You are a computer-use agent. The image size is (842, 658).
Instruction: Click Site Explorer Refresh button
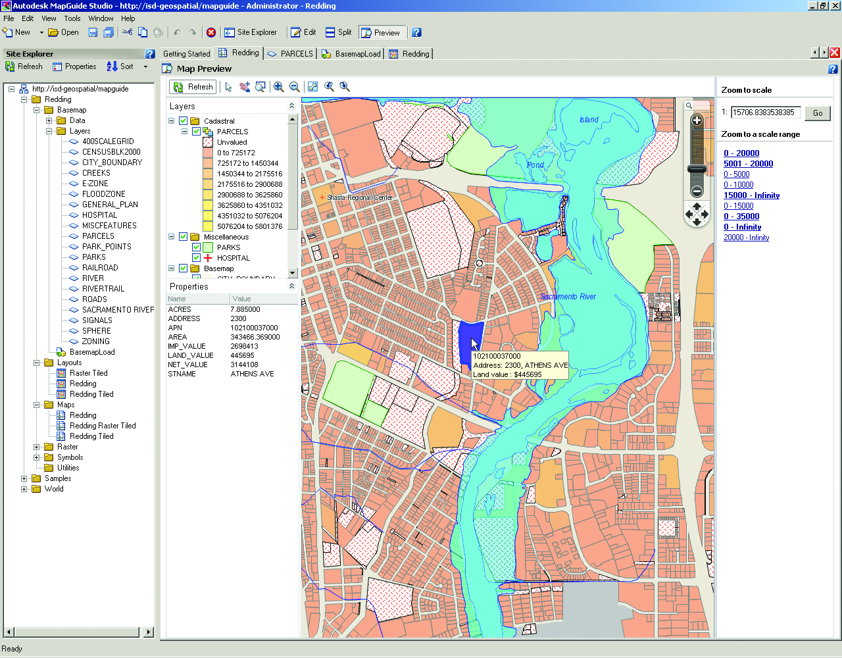pos(24,66)
